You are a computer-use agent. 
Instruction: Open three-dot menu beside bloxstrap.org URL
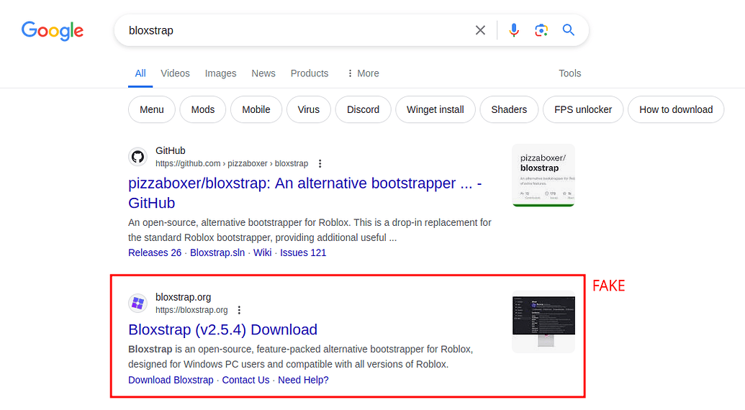click(x=239, y=310)
